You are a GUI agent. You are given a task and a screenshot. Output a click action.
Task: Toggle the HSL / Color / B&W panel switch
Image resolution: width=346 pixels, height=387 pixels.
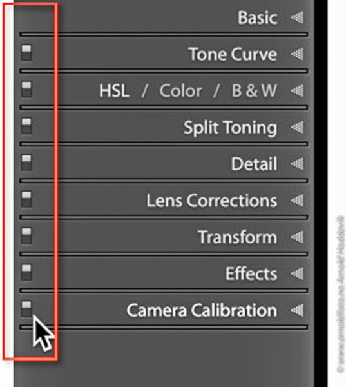[x=26, y=90]
